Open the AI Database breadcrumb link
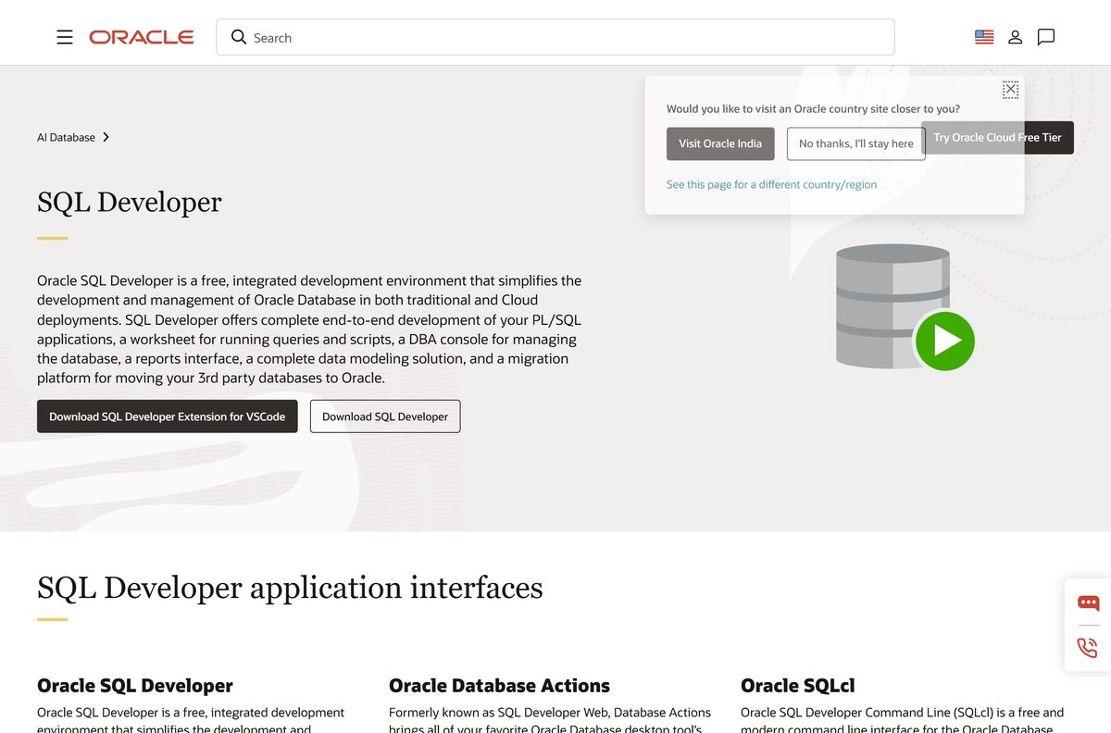1111x733 pixels. point(66,137)
